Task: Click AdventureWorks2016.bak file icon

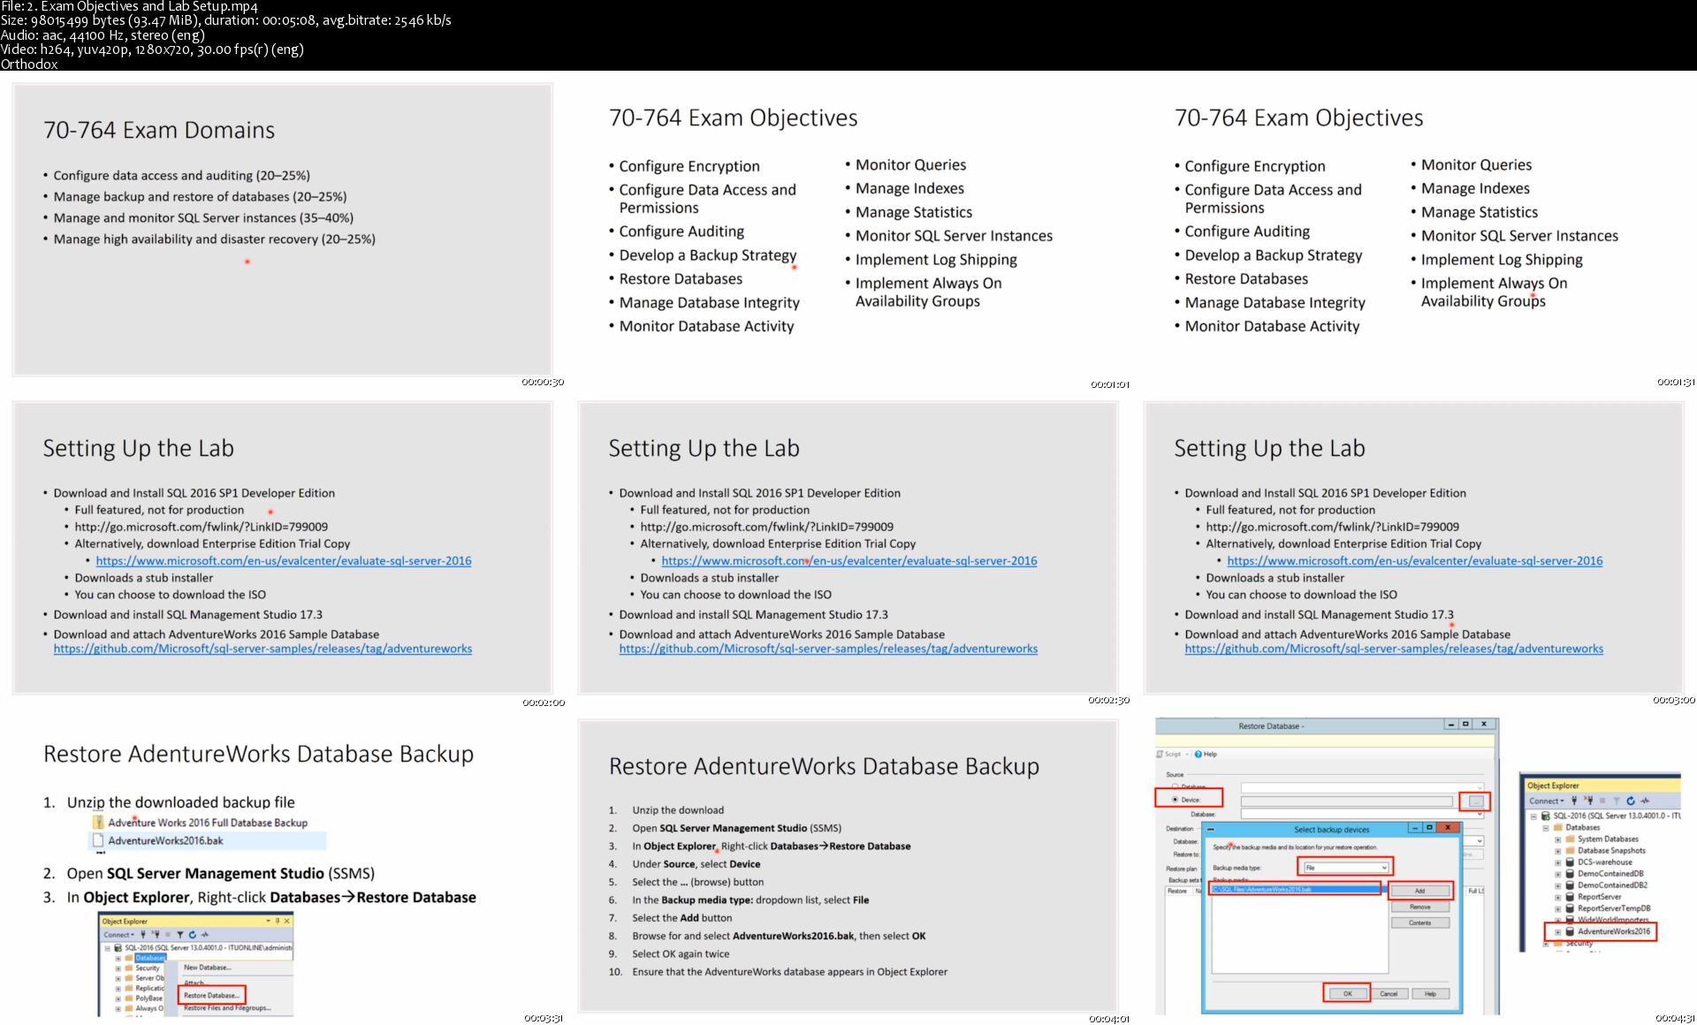Action: (x=99, y=840)
